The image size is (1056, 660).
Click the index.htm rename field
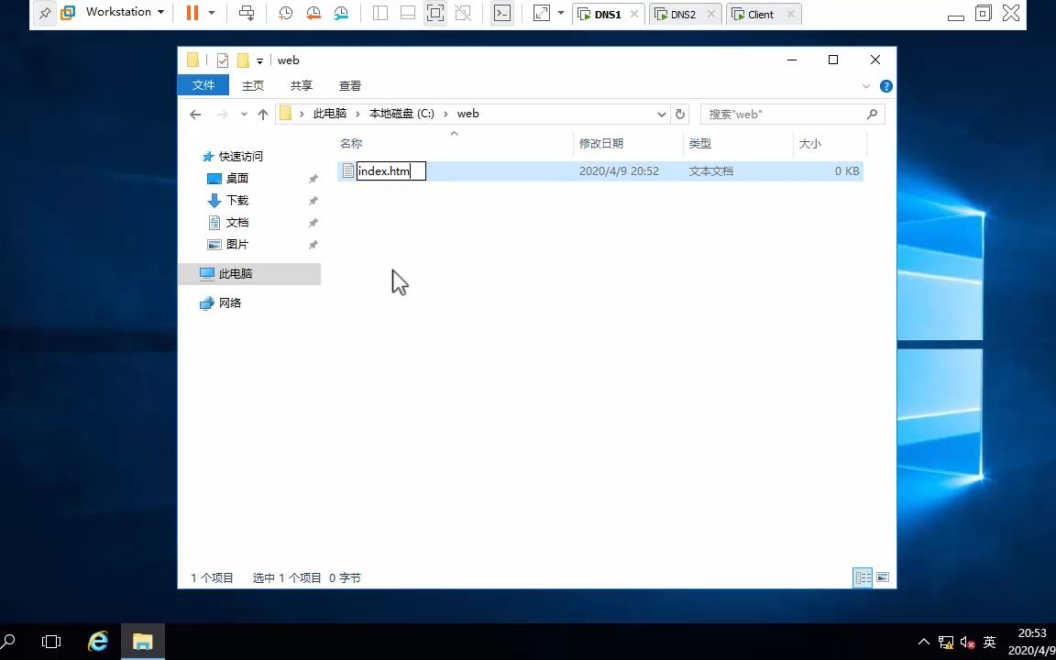(389, 170)
